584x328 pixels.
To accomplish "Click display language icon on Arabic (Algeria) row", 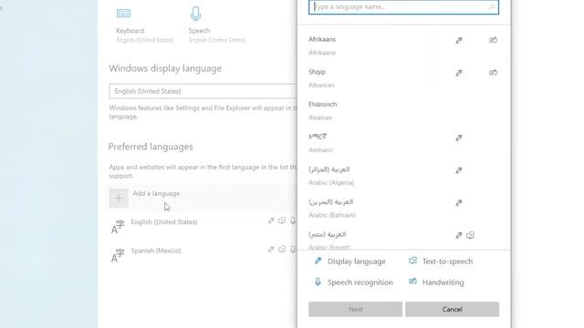I will (459, 170).
